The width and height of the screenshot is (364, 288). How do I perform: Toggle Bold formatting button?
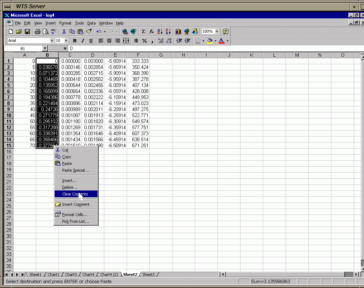click(x=75, y=41)
